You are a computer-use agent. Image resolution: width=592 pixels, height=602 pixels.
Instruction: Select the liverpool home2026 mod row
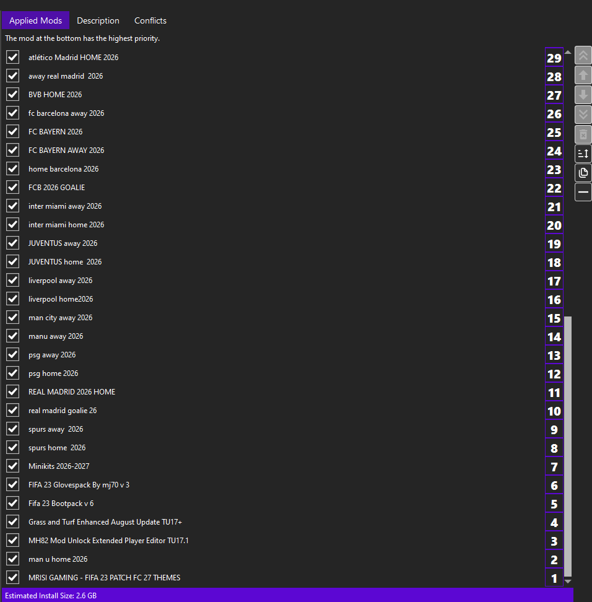tap(283, 299)
